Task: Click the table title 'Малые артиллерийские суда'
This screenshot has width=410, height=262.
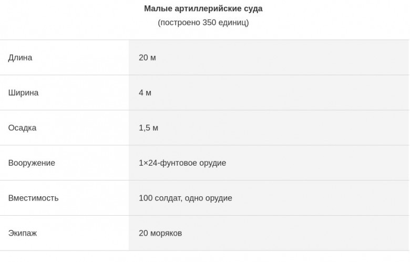Action: pos(203,8)
